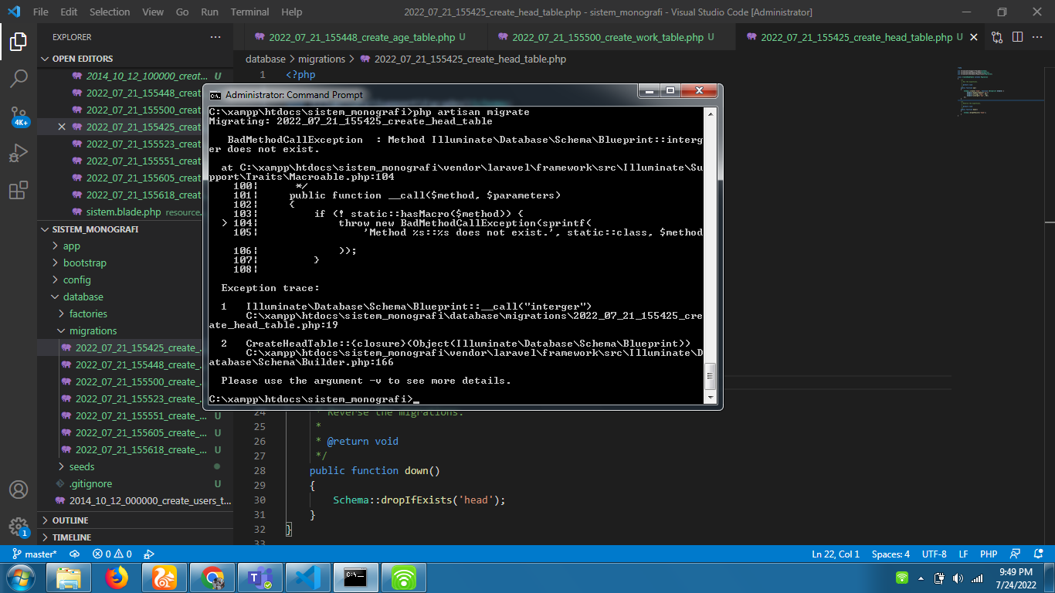Open the File menu
Screen dimensions: 1055x593
coord(41,12)
